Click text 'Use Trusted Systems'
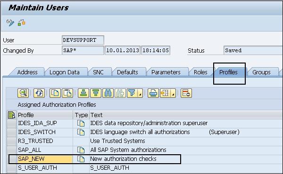 click(117, 141)
